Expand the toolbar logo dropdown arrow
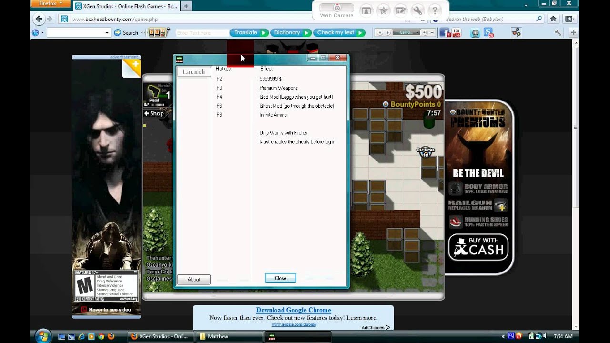 click(x=43, y=32)
